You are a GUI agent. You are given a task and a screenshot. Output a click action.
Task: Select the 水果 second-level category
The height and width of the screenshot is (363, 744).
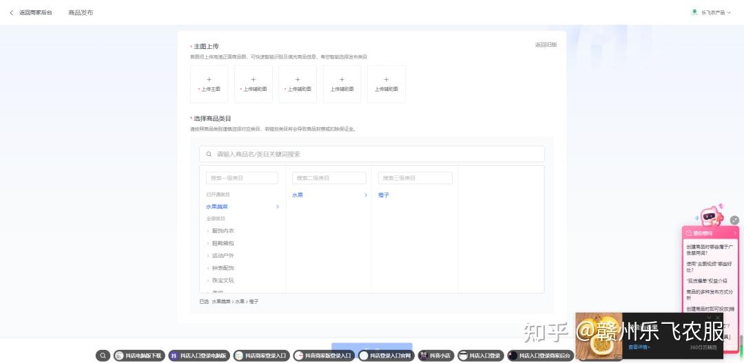tap(298, 195)
